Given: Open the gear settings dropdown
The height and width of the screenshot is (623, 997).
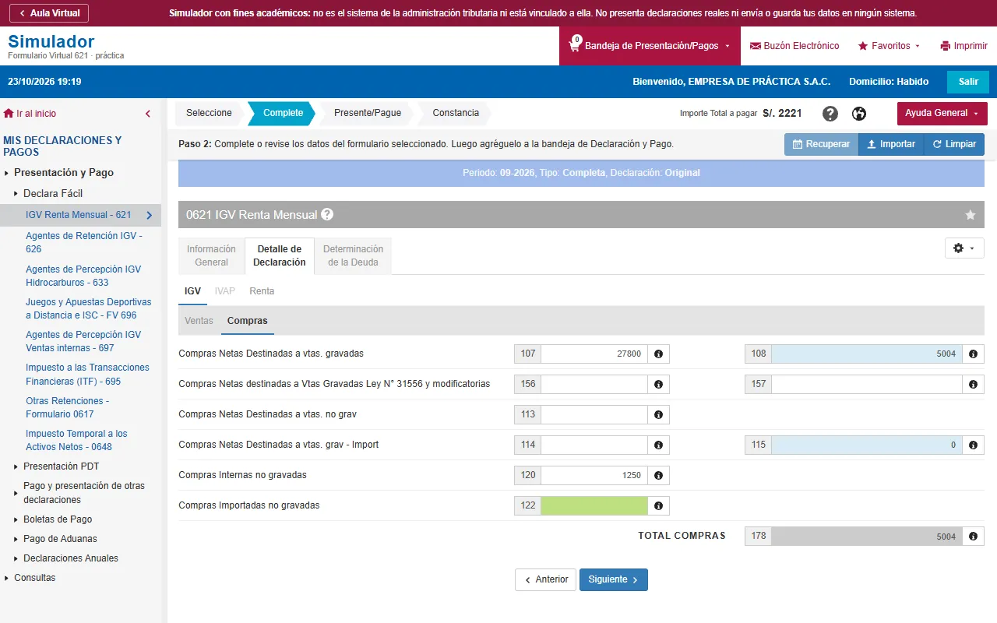Looking at the screenshot, I should click(964, 248).
